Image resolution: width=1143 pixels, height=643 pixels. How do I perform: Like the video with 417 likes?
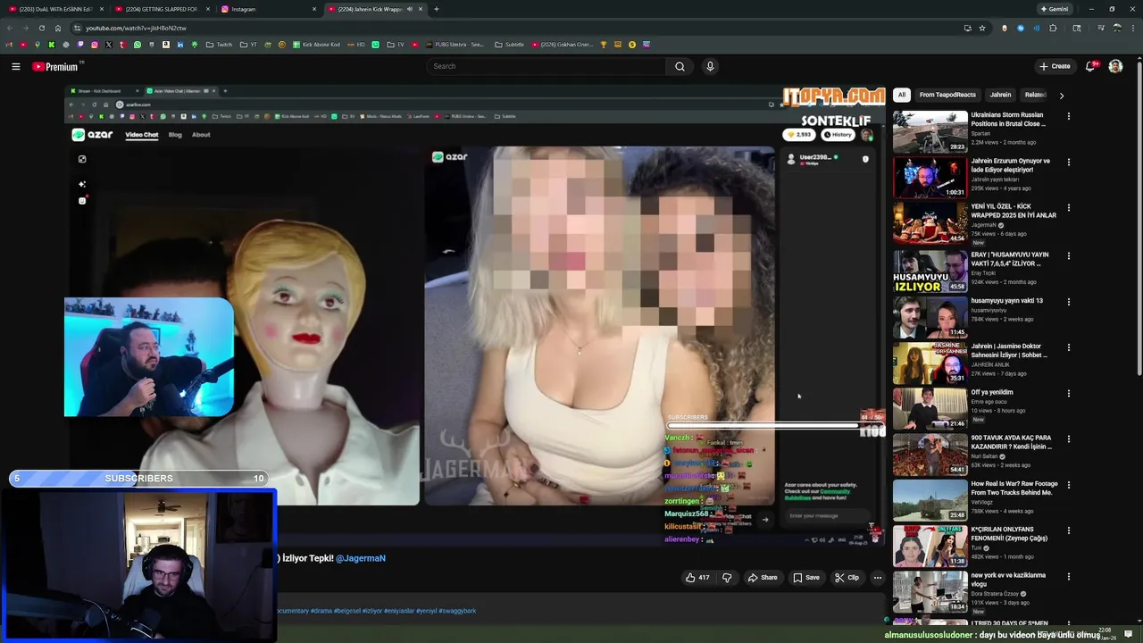697,578
